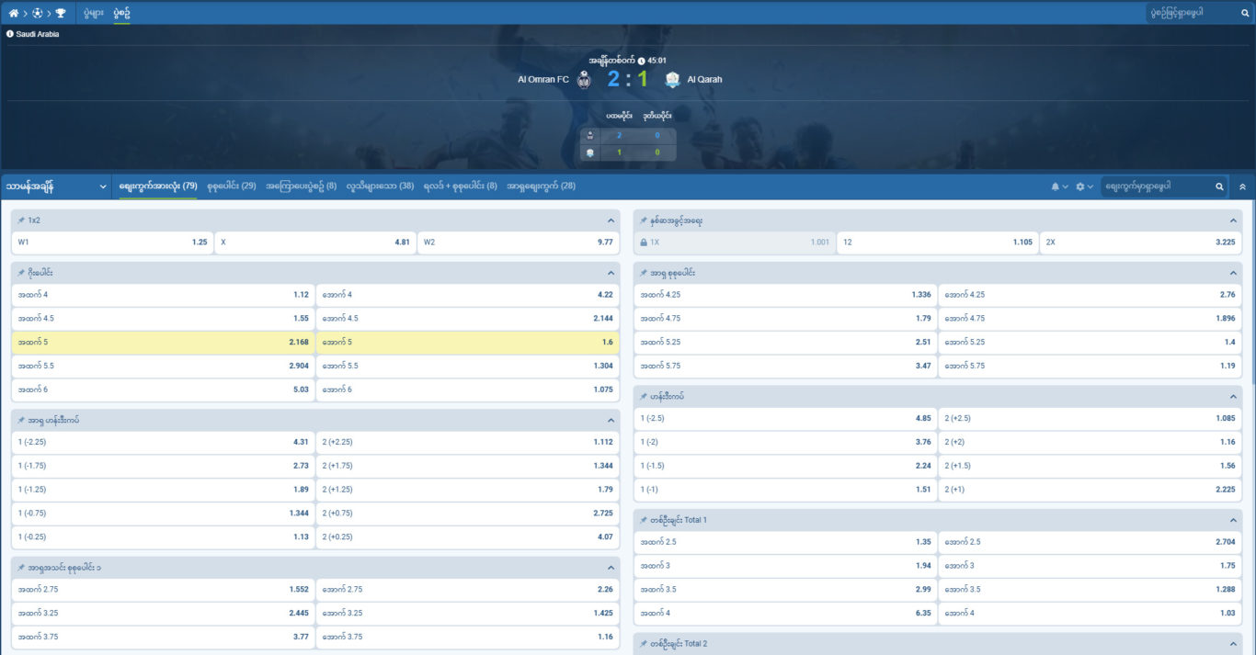This screenshot has height=655, width=1256.
Task: Click the settings gear icon above the markets
Action: click(1080, 186)
